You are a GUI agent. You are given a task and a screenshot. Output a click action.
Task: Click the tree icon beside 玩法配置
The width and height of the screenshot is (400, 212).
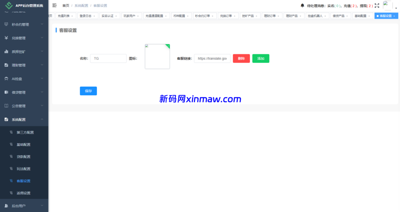point(11,169)
